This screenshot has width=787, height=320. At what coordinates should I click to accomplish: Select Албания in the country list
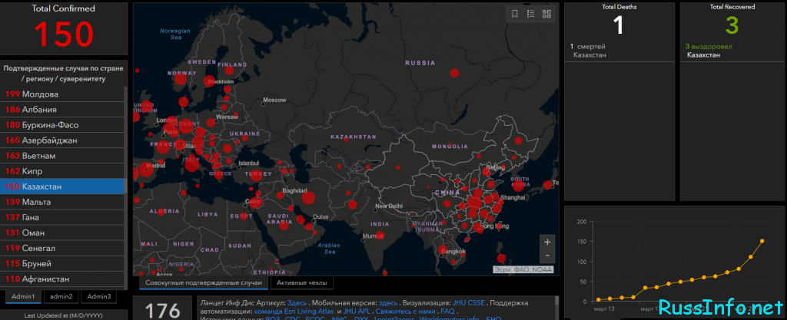(x=62, y=110)
